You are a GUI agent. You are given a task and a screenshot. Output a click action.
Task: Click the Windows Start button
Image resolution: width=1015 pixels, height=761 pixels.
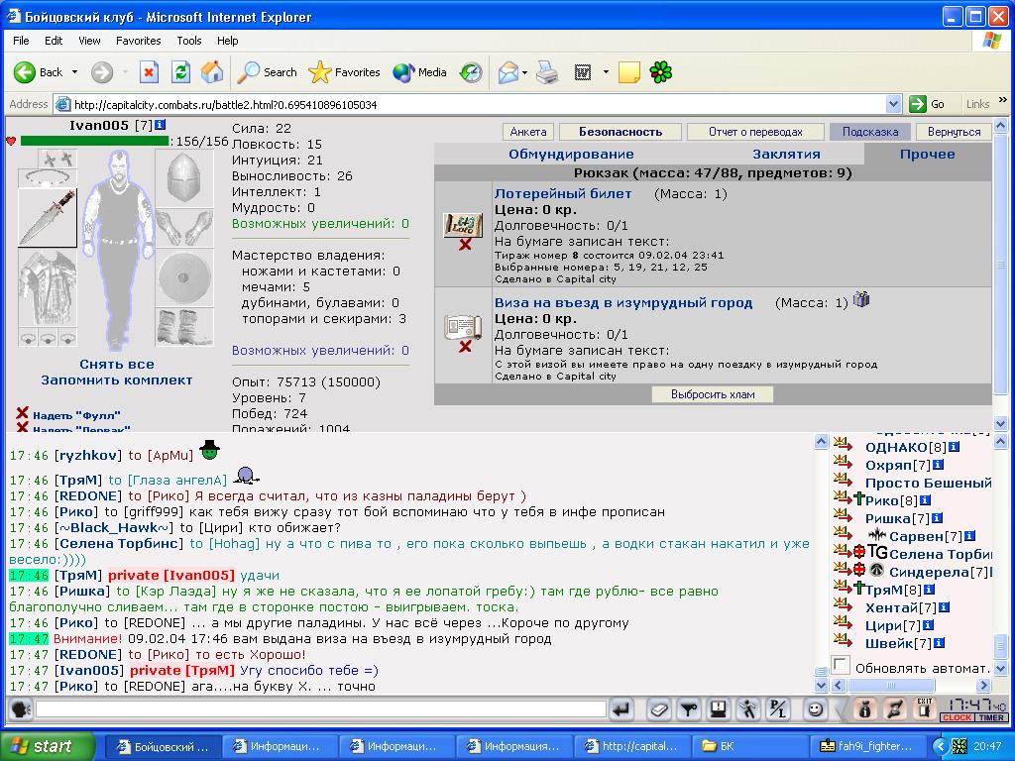tap(48, 746)
